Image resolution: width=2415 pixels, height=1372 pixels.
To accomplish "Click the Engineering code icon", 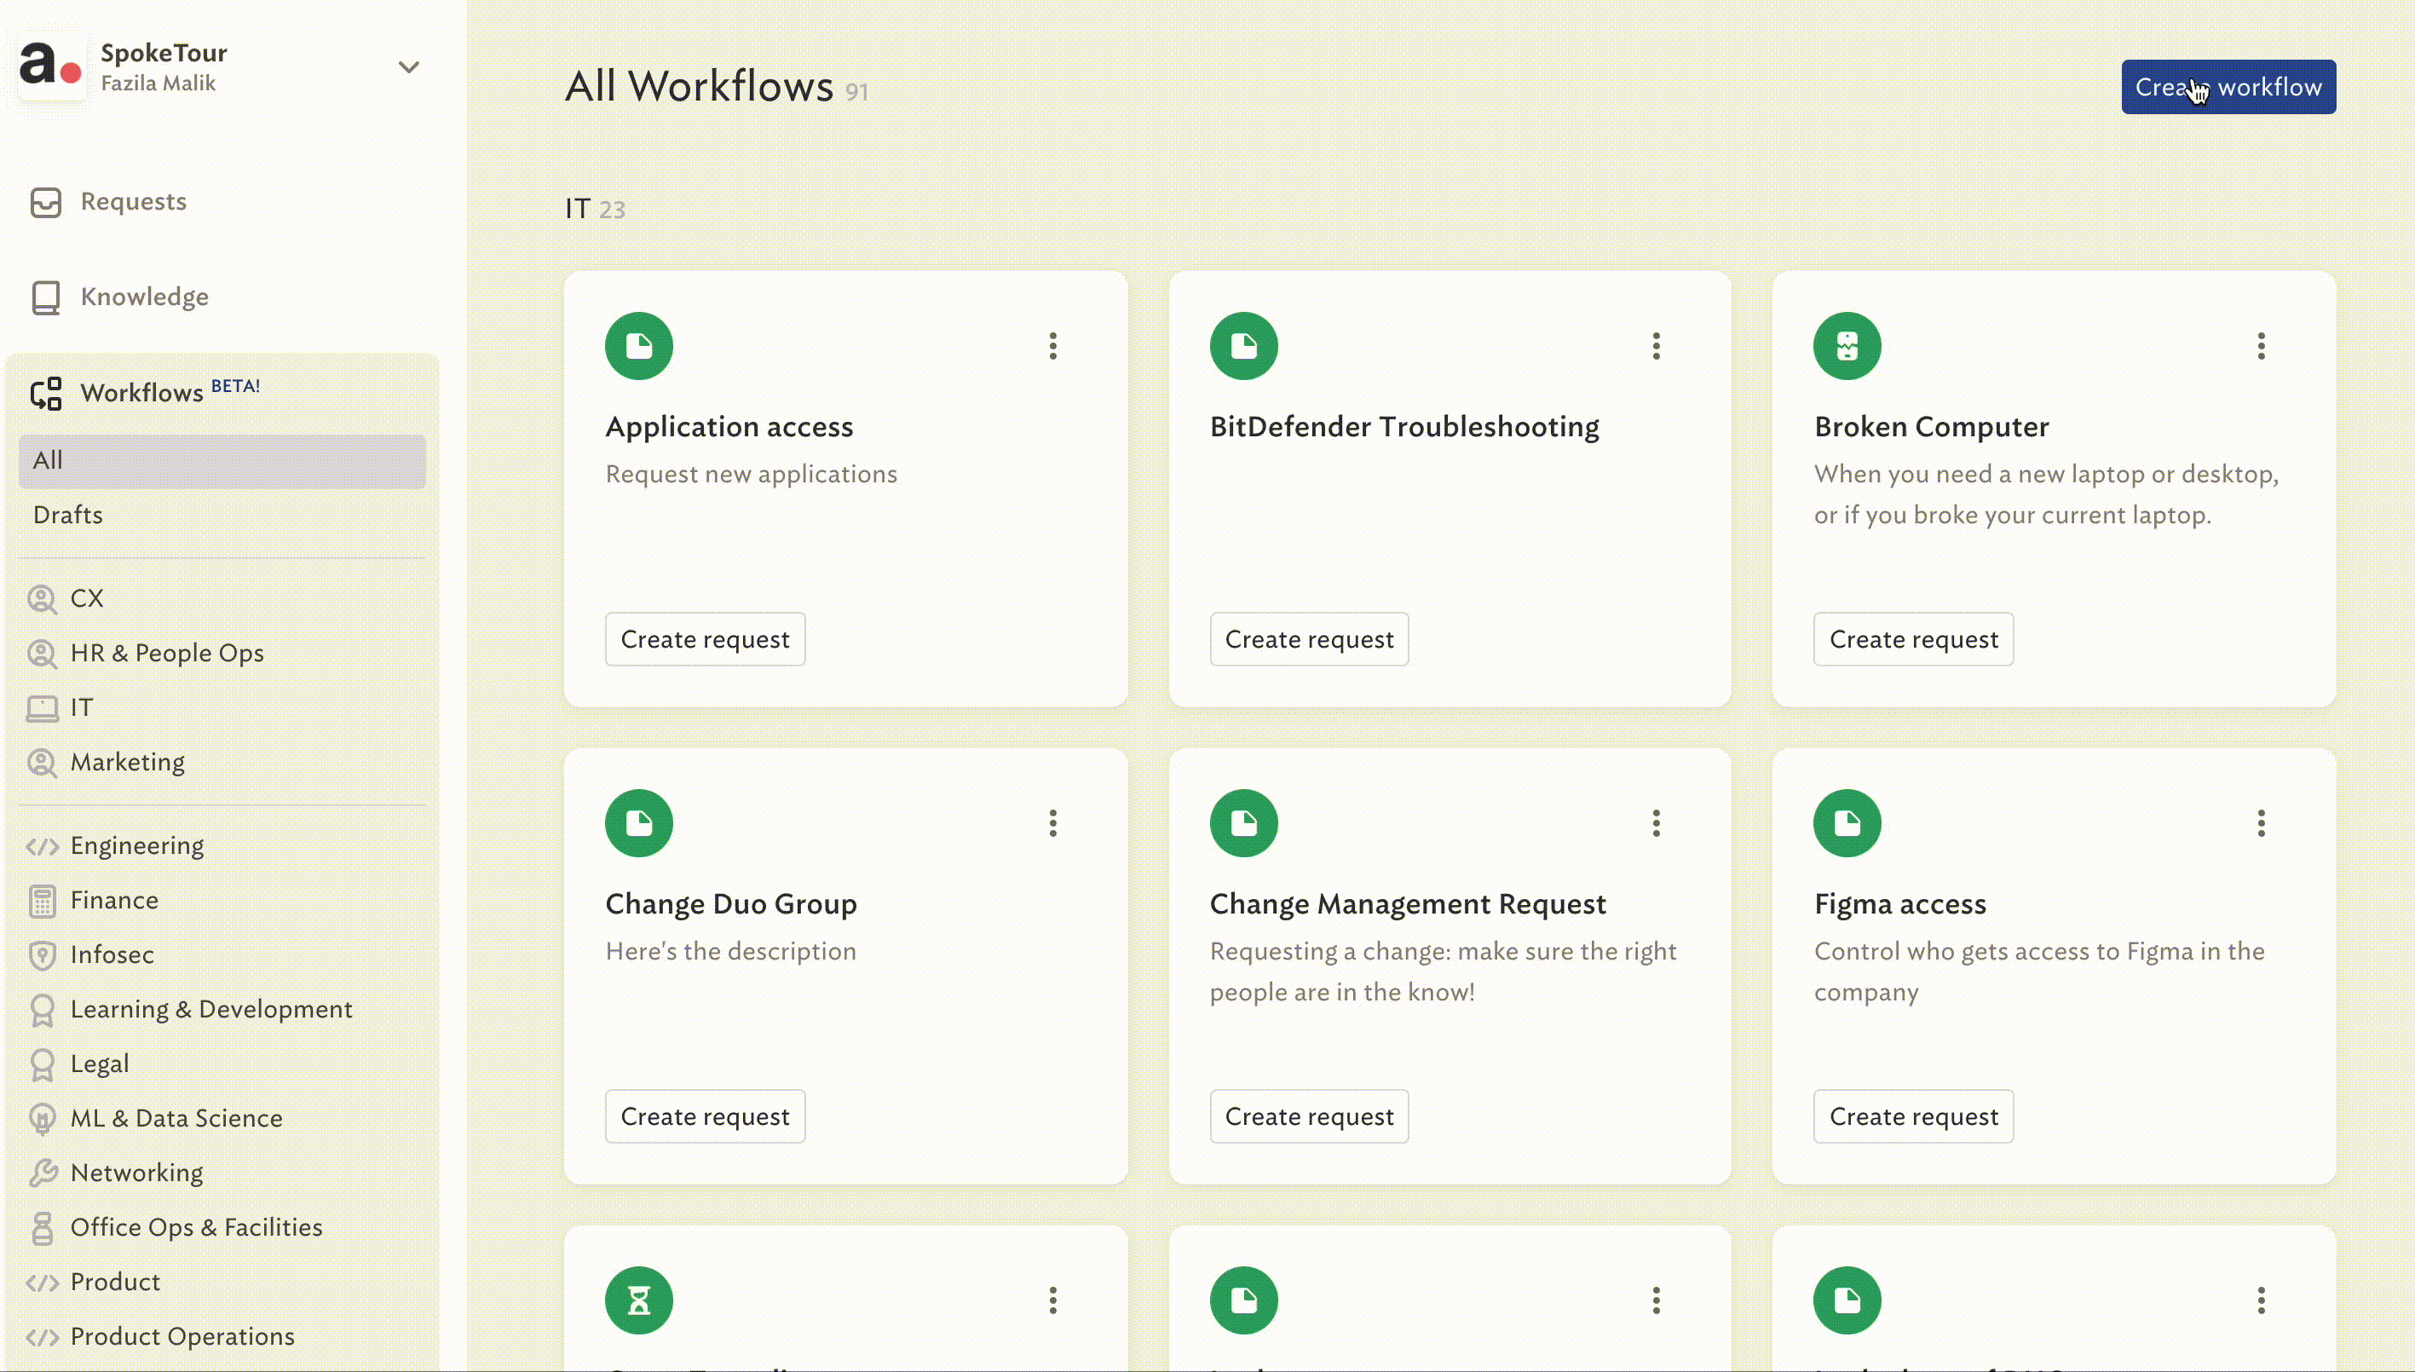I will tap(42, 846).
